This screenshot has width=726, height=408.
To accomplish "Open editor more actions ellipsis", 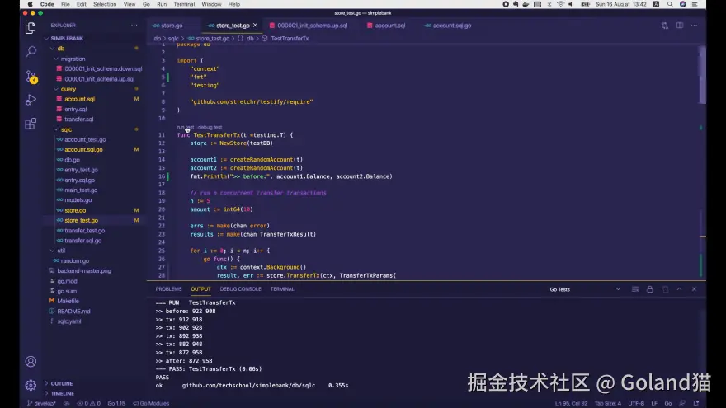I will coord(694,26).
